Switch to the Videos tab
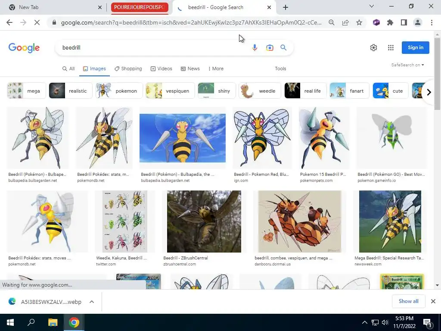The height and width of the screenshot is (331, 441). tap(161, 69)
